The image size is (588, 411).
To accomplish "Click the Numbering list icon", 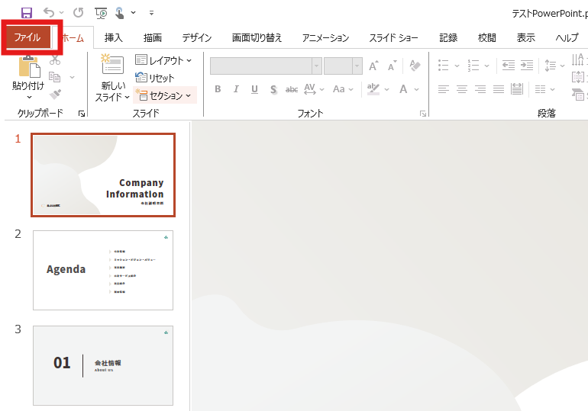I will click(473, 66).
